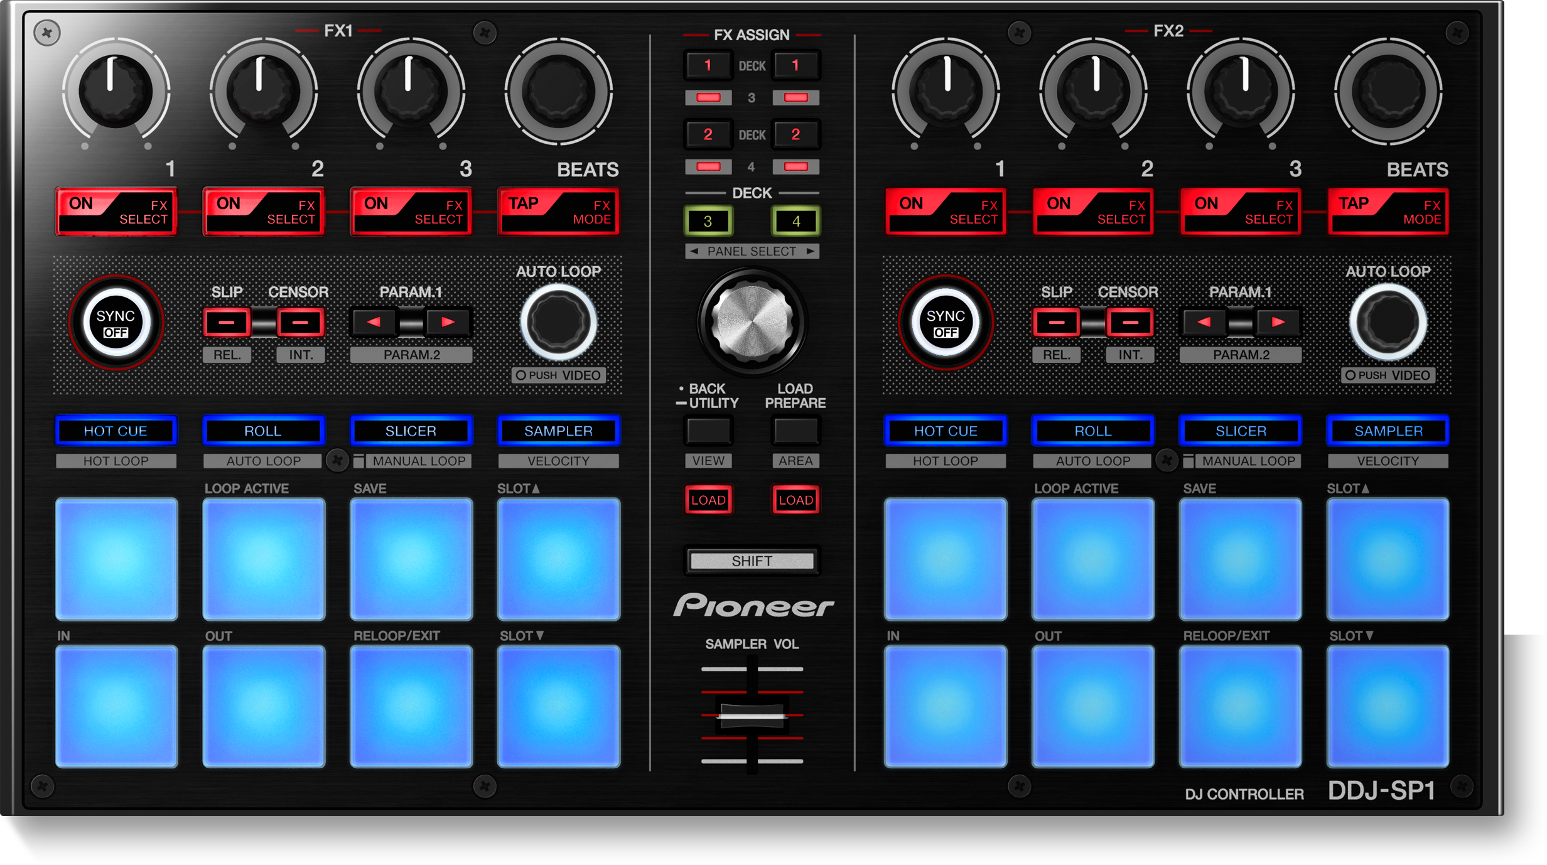This screenshot has width=1547, height=865.
Task: Select deck 3 in panel select
Action: coord(708,221)
